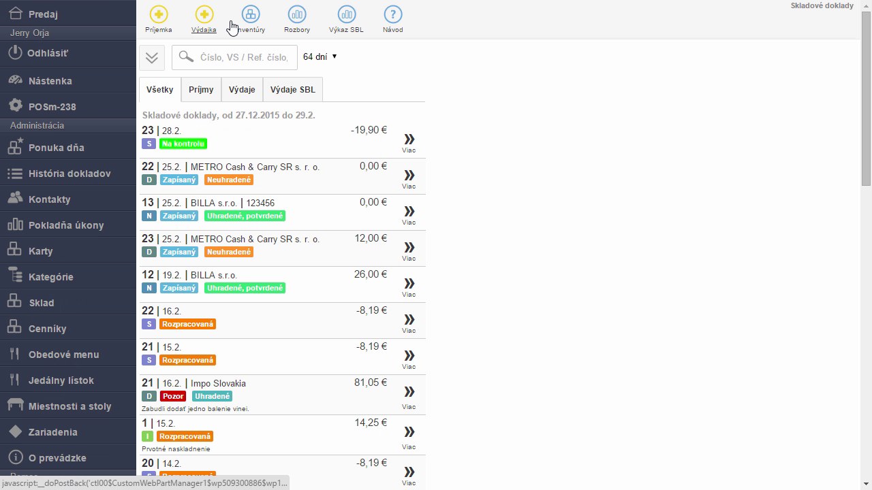The width and height of the screenshot is (872, 490).
Task: Expand Viac for document 21 dated 15.2.
Action: (x=409, y=358)
